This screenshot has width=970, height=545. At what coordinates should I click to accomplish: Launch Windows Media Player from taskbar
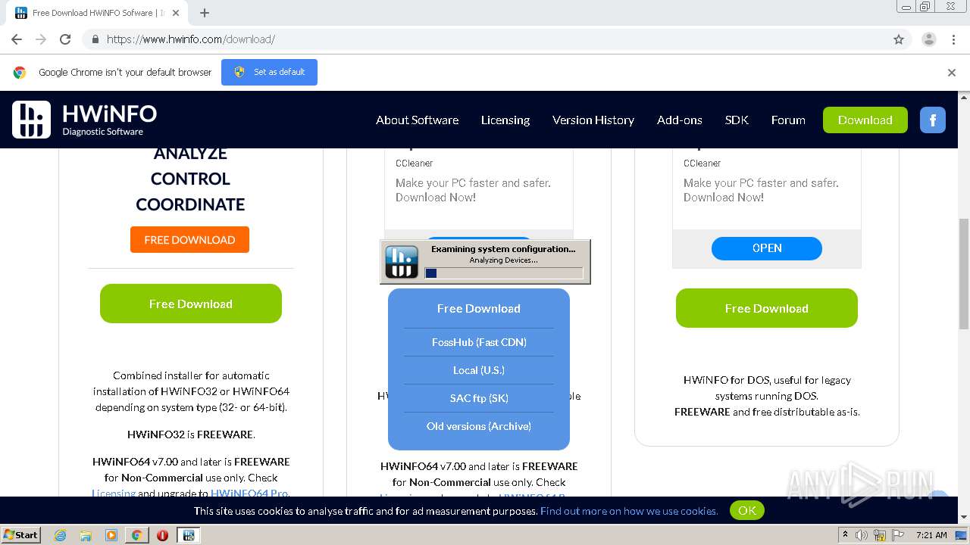111,535
